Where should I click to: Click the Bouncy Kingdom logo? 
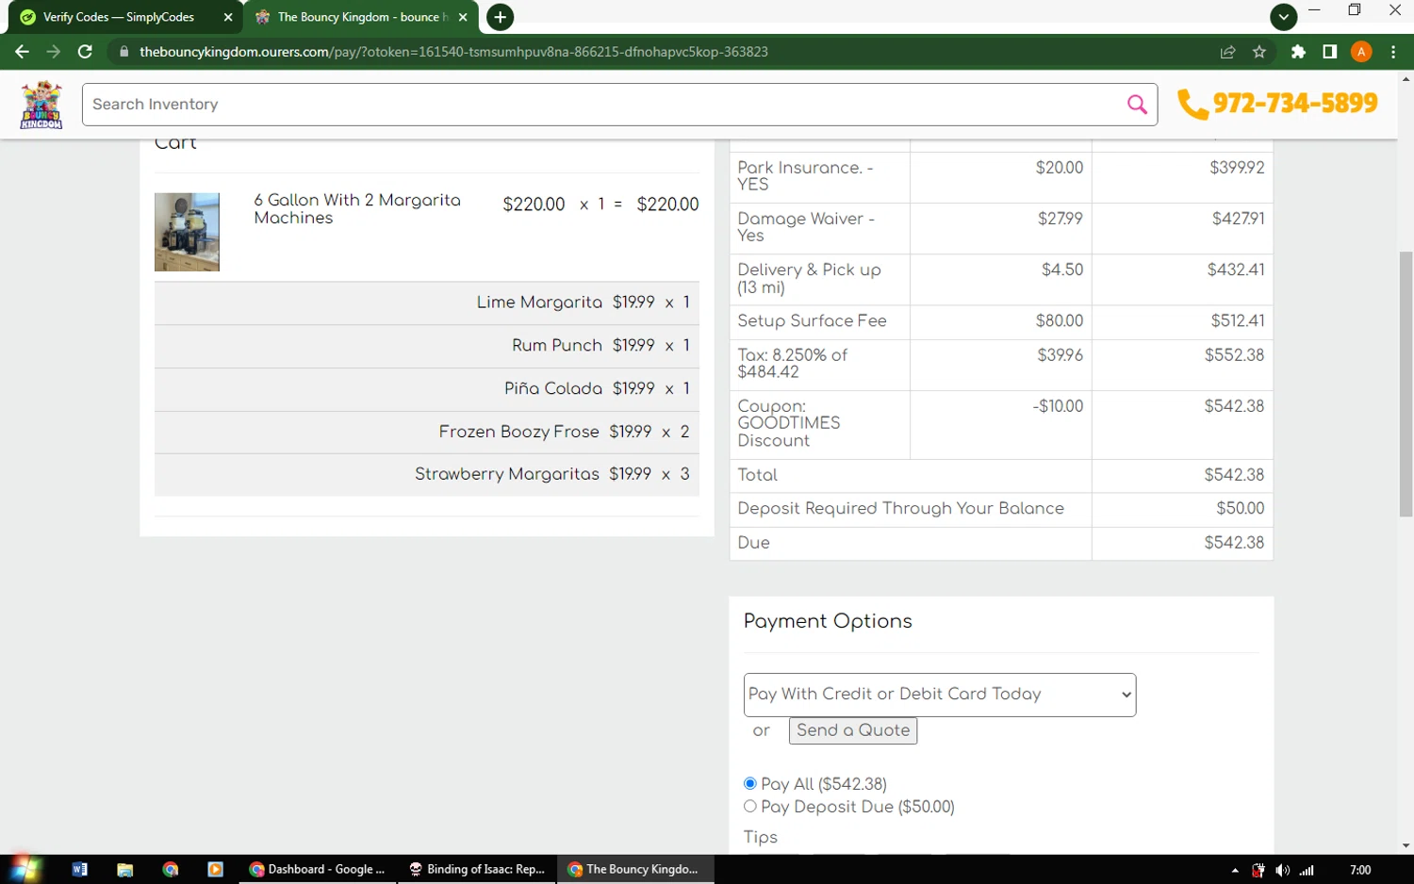pos(41,105)
